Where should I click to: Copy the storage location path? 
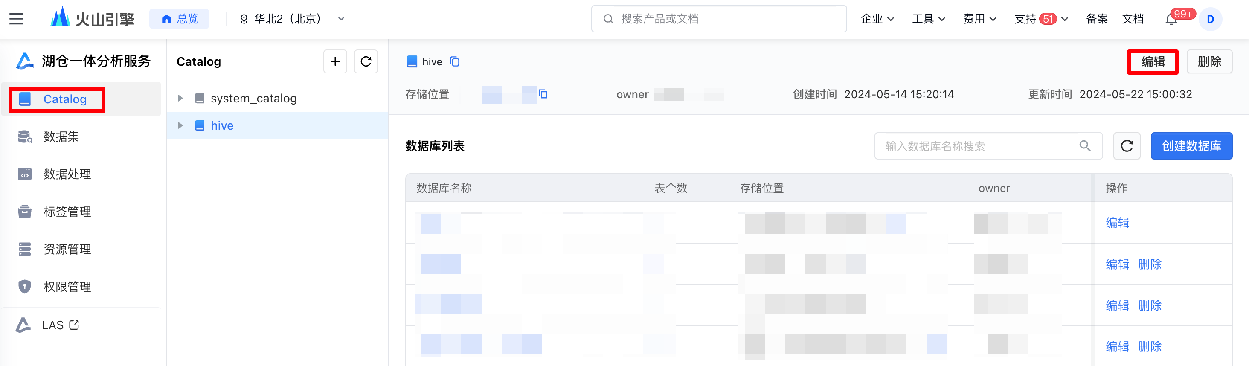(x=543, y=94)
